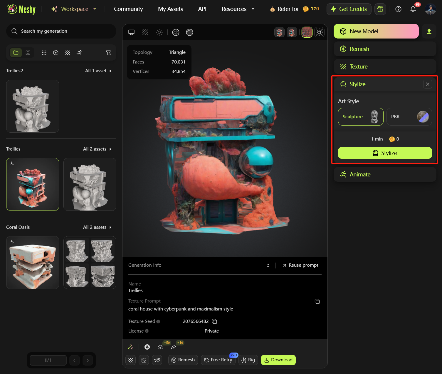This screenshot has height=374, width=442.
Task: Open the notifications bell
Action: (x=413, y=9)
